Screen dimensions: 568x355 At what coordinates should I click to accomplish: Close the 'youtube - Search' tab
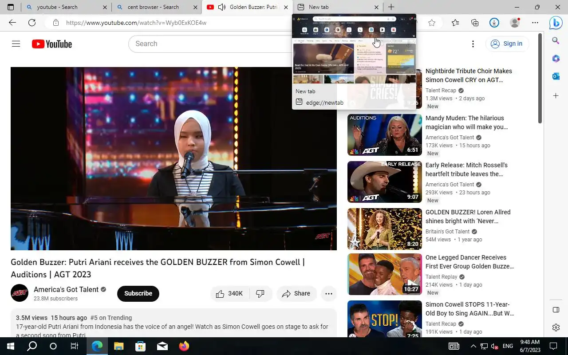point(105,7)
